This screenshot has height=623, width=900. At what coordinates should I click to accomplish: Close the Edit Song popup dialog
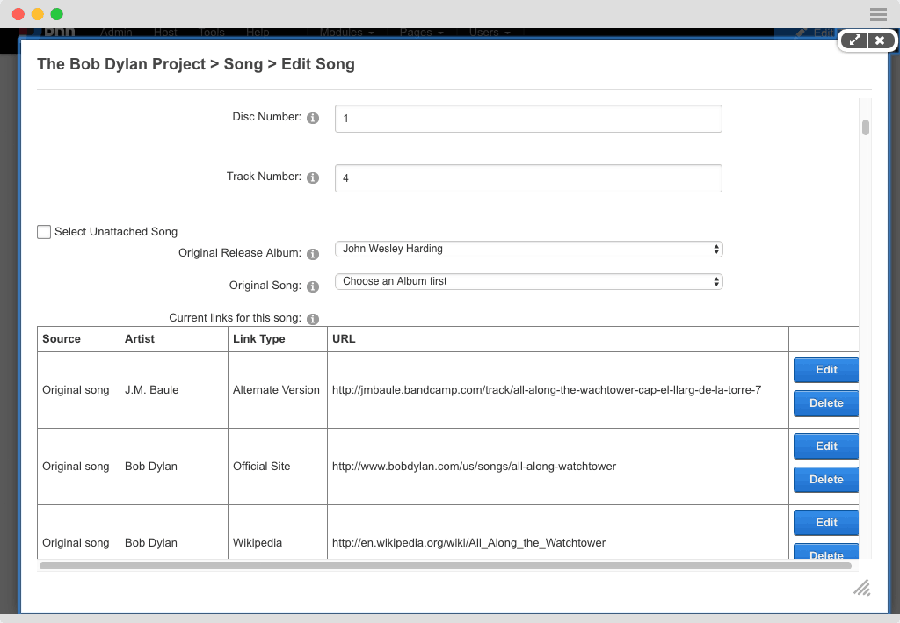point(880,40)
